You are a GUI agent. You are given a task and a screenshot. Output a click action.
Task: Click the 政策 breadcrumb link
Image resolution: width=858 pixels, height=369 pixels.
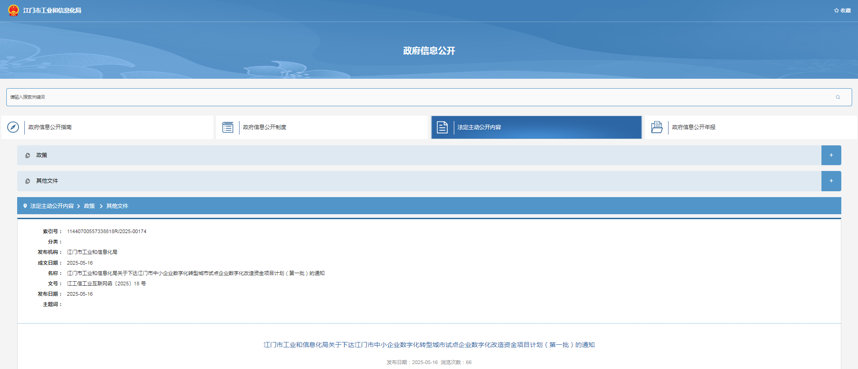click(x=89, y=206)
